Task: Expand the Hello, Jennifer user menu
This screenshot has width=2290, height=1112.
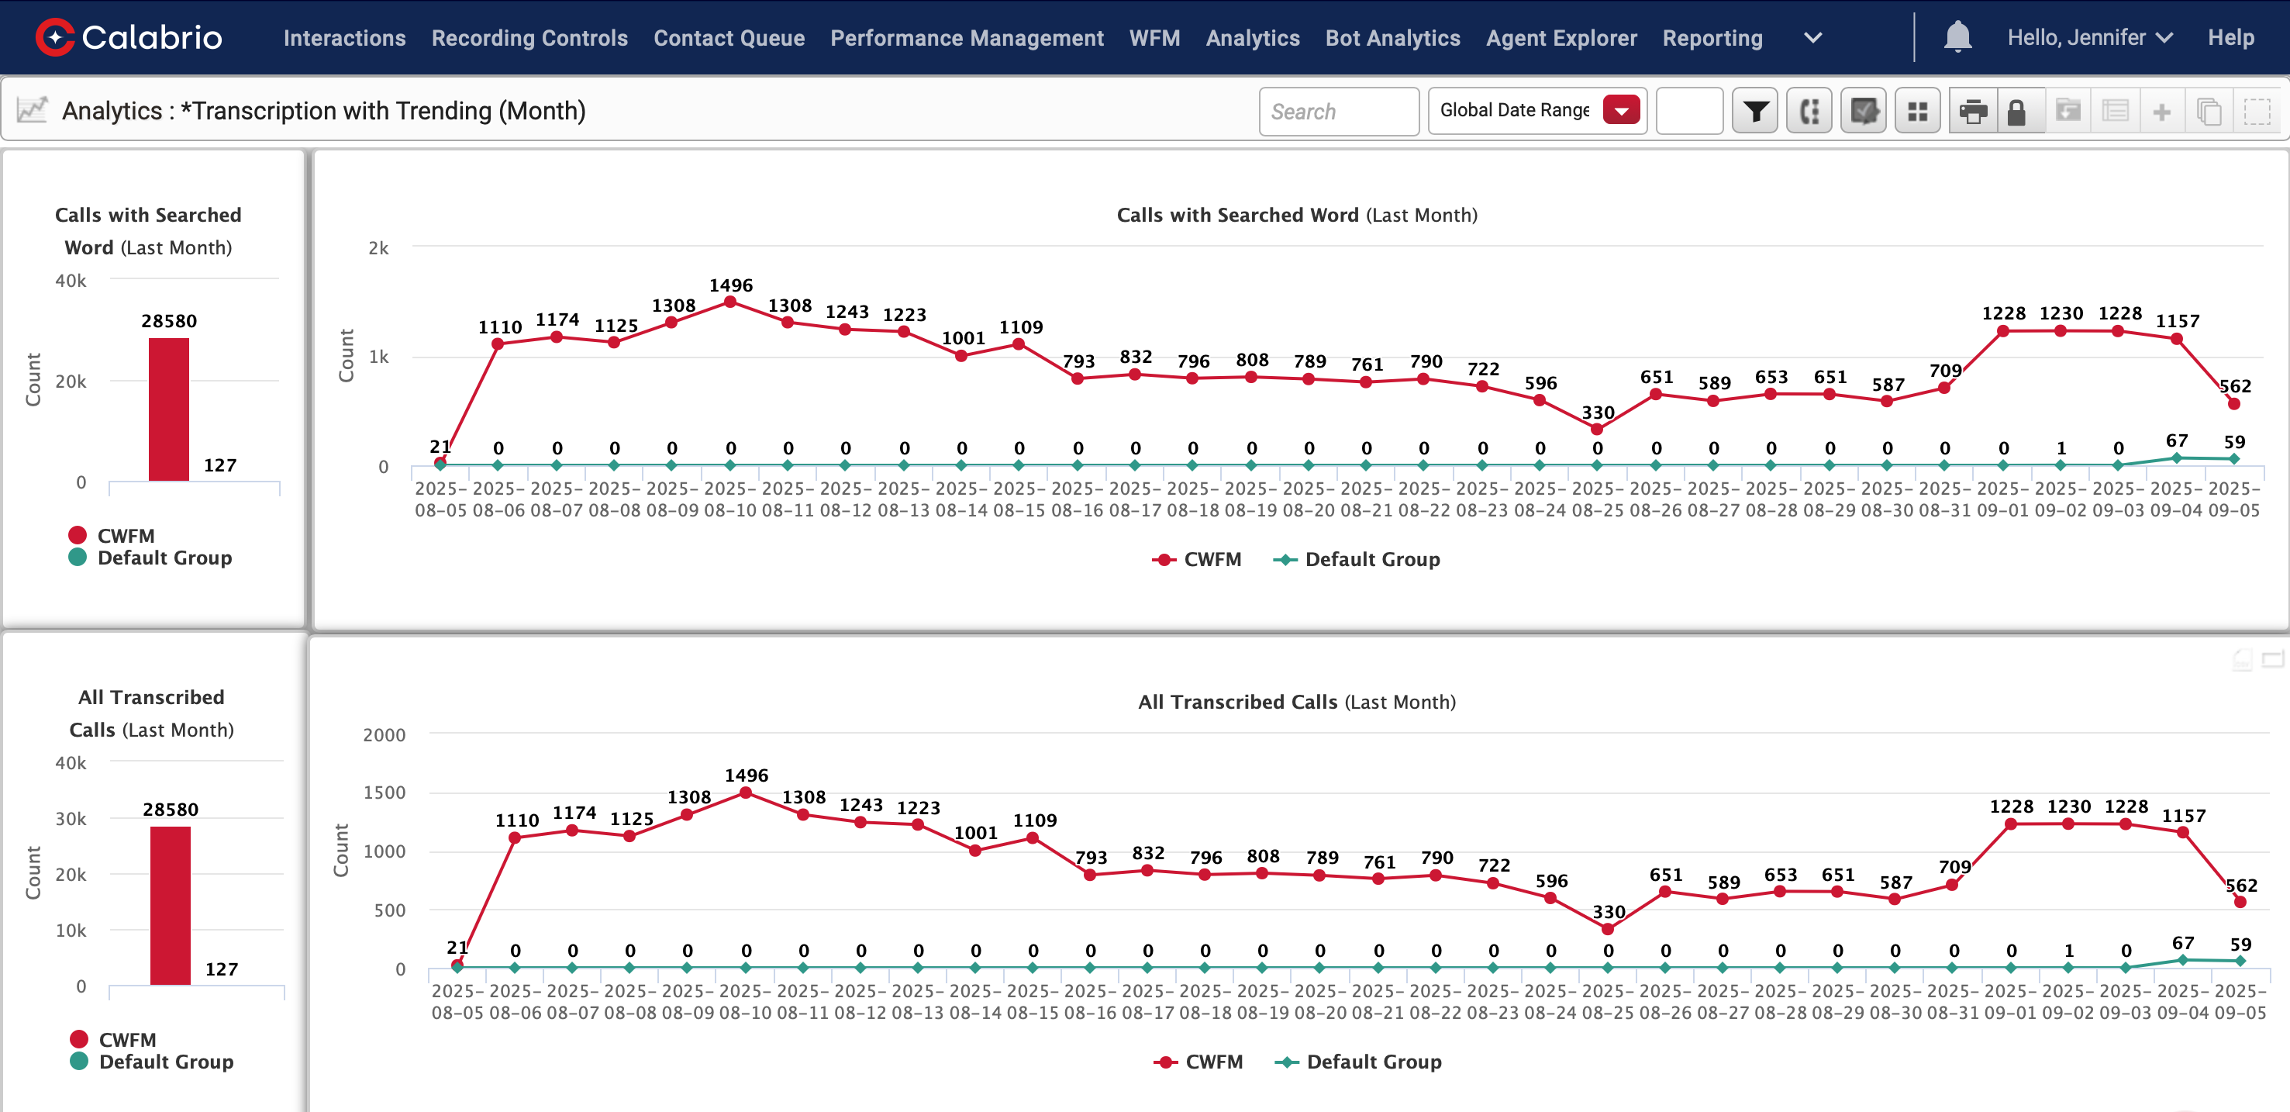Action: click(x=2089, y=37)
